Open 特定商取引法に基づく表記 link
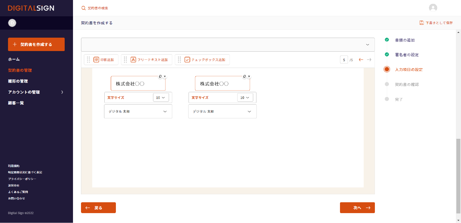This screenshot has height=223, width=461. pos(25,172)
